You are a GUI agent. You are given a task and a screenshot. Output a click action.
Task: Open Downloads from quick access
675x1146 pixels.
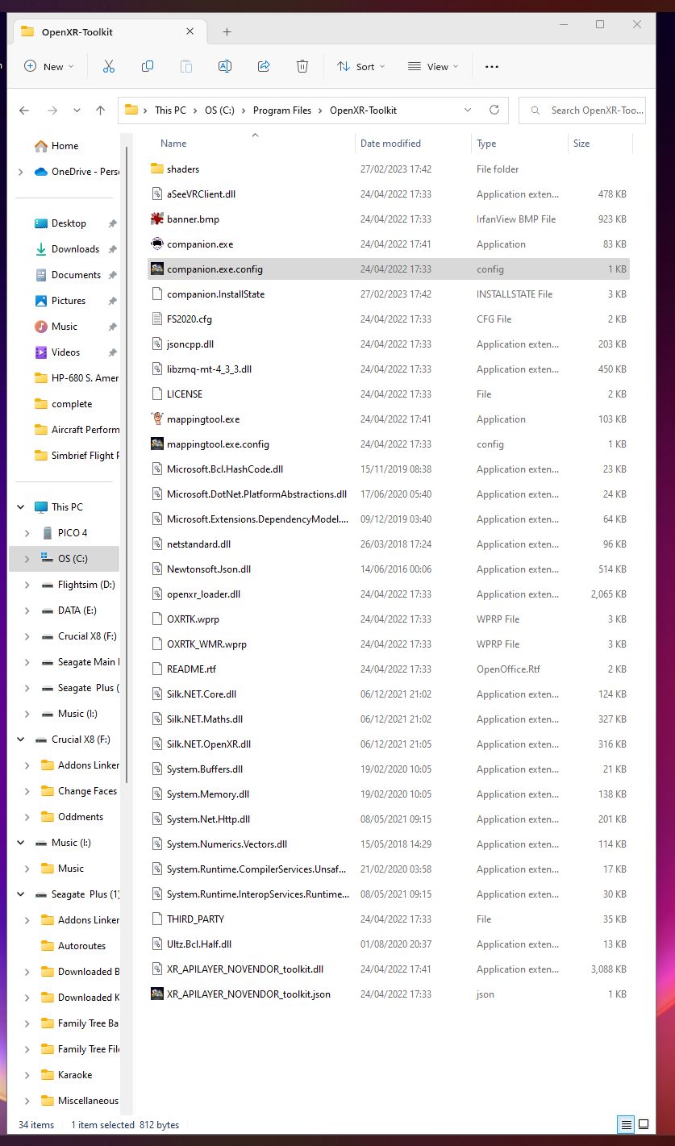click(x=75, y=249)
